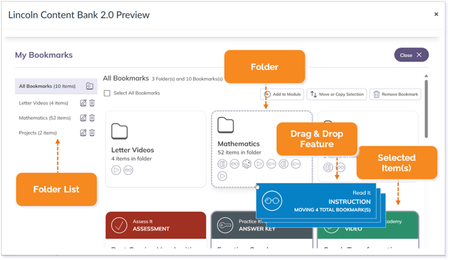The width and height of the screenshot is (453, 260).
Task: Click the purple Close button
Action: pos(411,55)
